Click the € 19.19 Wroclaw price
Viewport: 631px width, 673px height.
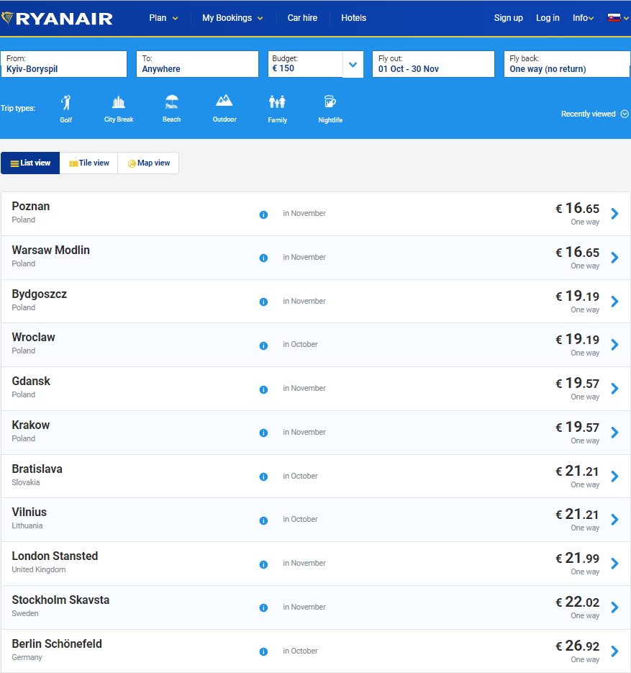pos(577,339)
